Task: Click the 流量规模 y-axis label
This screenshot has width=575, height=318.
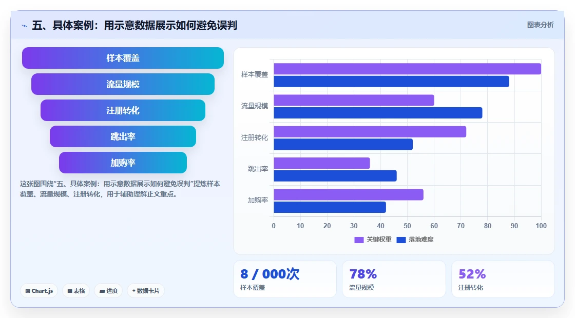Action: pos(255,106)
